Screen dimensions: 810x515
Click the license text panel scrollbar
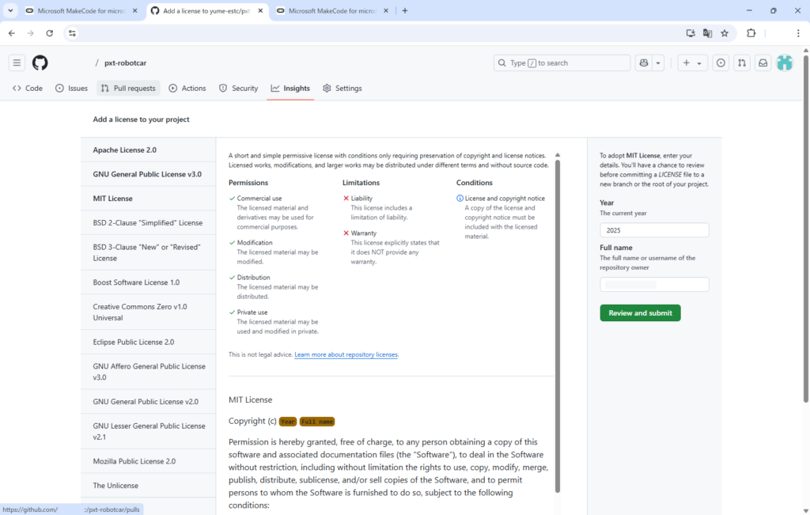pos(558,326)
